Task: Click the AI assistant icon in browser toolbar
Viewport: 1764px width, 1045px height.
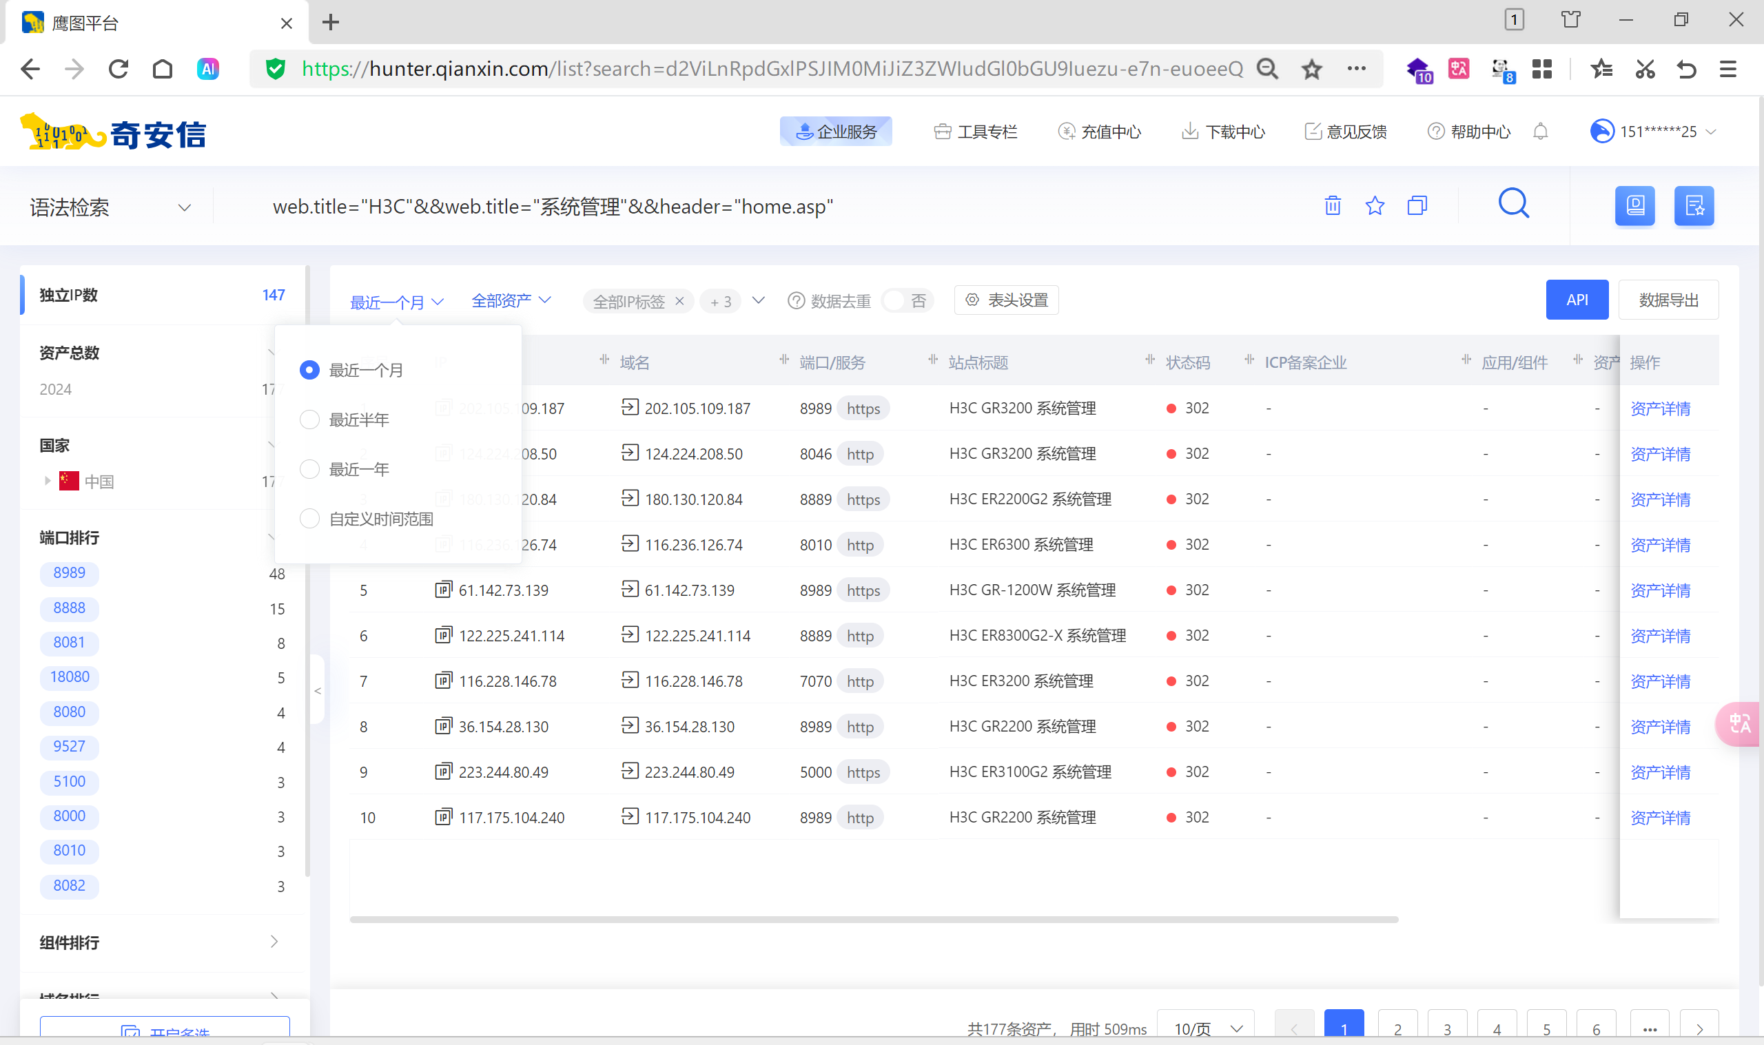Action: pyautogui.click(x=207, y=69)
